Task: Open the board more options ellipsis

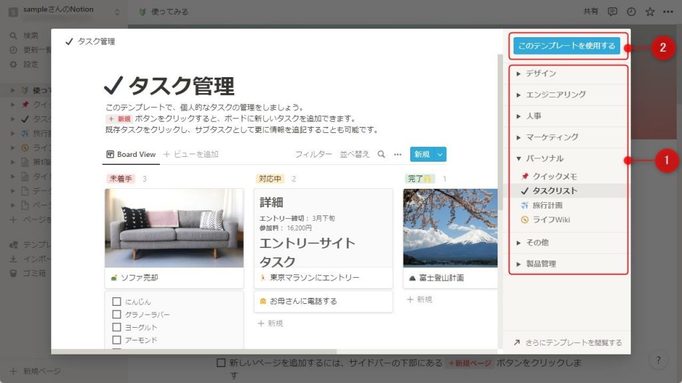Action: coord(398,154)
